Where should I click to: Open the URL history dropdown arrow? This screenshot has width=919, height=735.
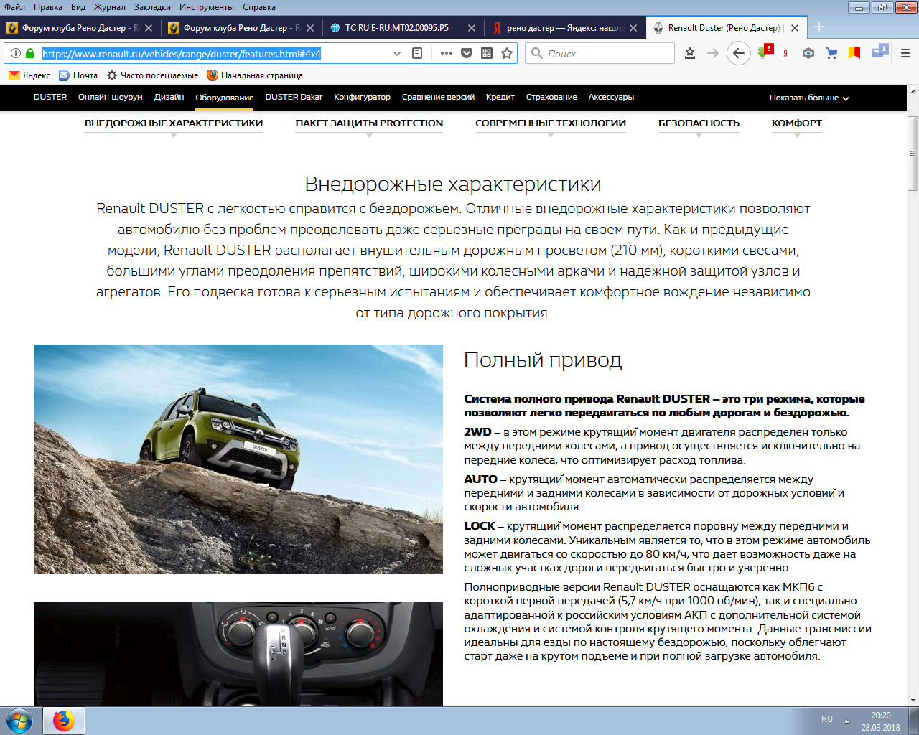(x=397, y=53)
